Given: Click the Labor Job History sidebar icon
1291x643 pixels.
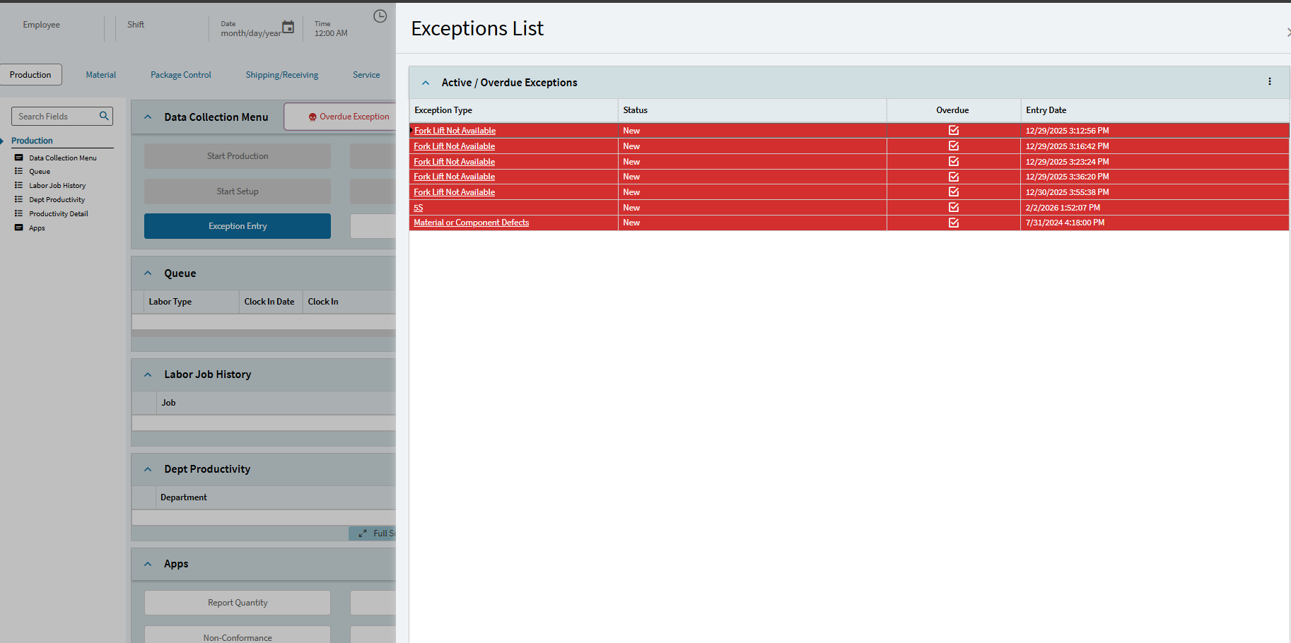Looking at the screenshot, I should pos(19,185).
